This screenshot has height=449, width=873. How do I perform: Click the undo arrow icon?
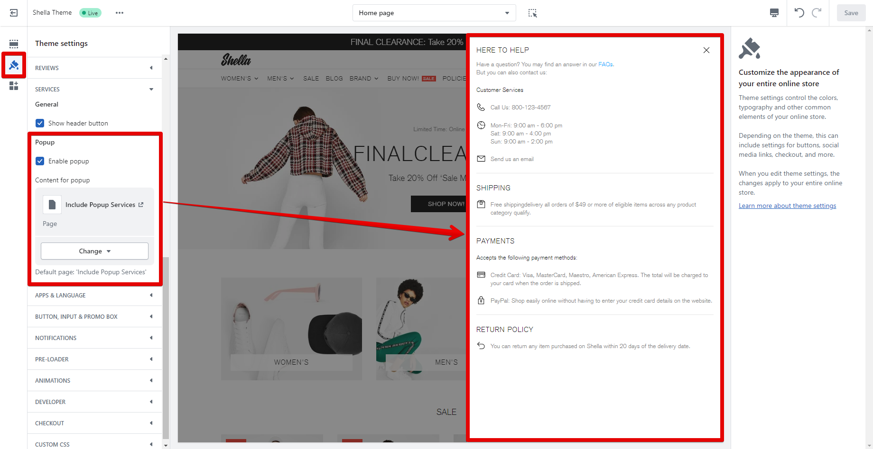tap(799, 13)
